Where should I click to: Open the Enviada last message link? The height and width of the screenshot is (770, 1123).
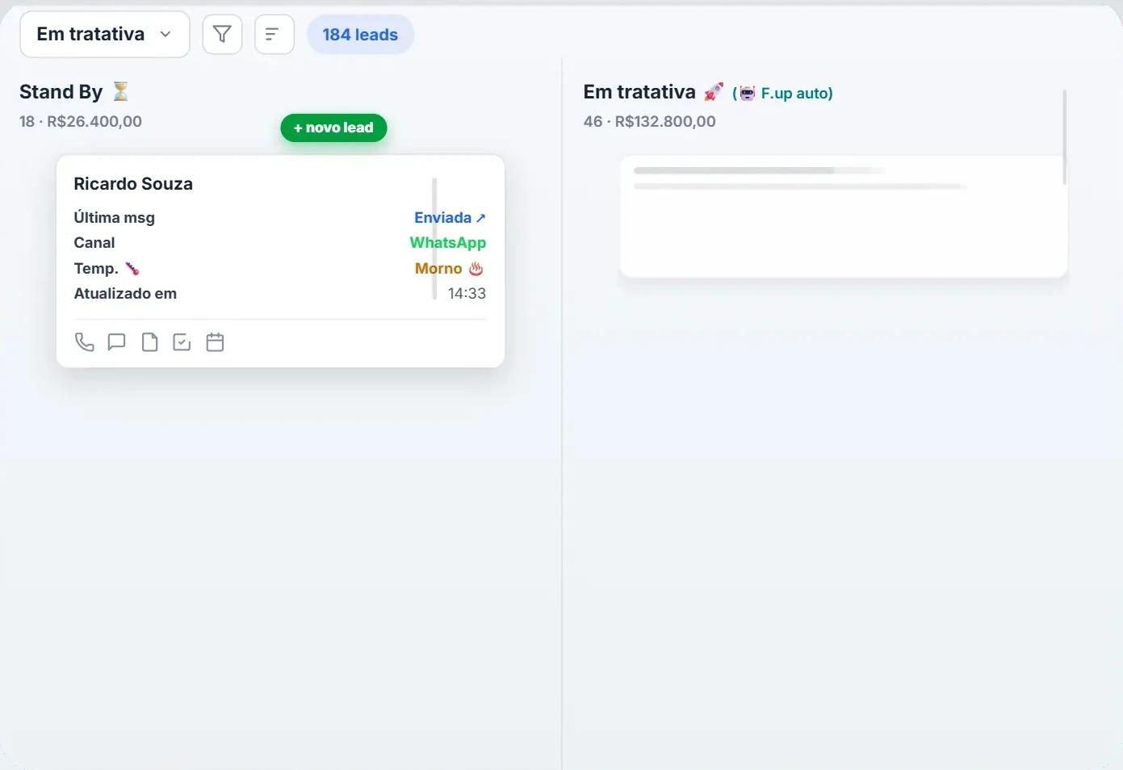coord(450,217)
